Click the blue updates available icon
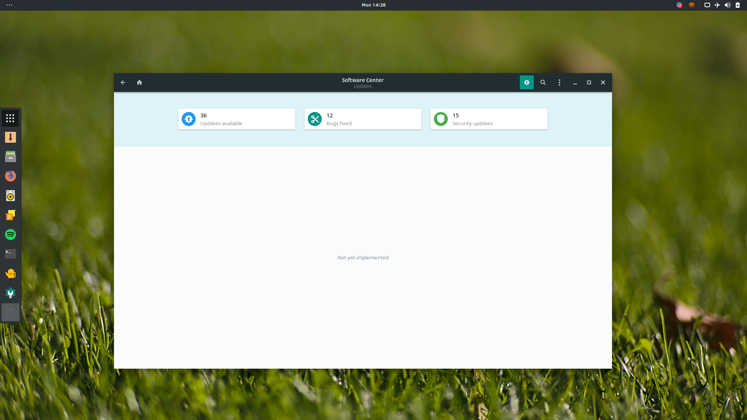Viewport: 747px width, 420px height. point(189,119)
